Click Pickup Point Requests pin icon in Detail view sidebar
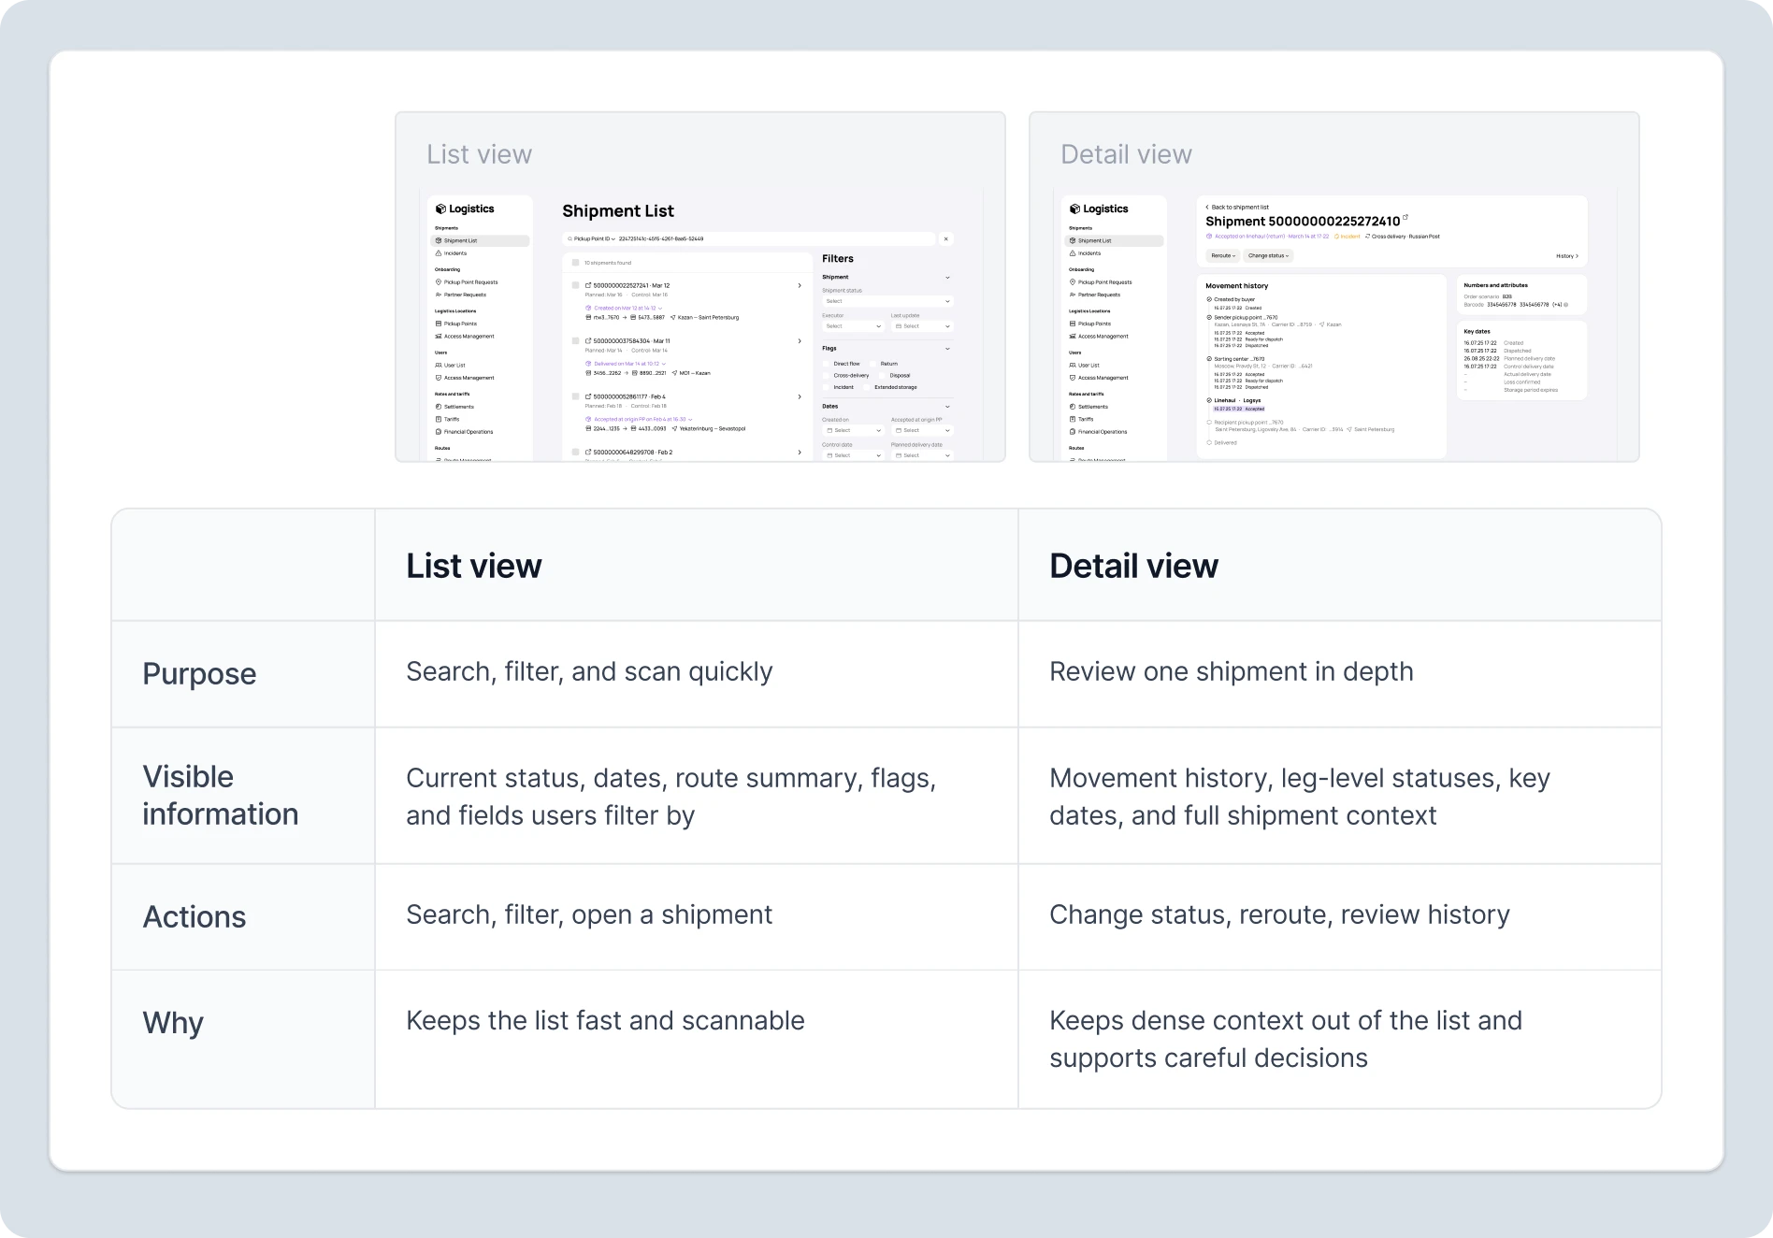The width and height of the screenshot is (1773, 1238). point(1073,281)
